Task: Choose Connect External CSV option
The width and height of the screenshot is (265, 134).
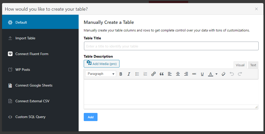Action: click(x=40, y=101)
